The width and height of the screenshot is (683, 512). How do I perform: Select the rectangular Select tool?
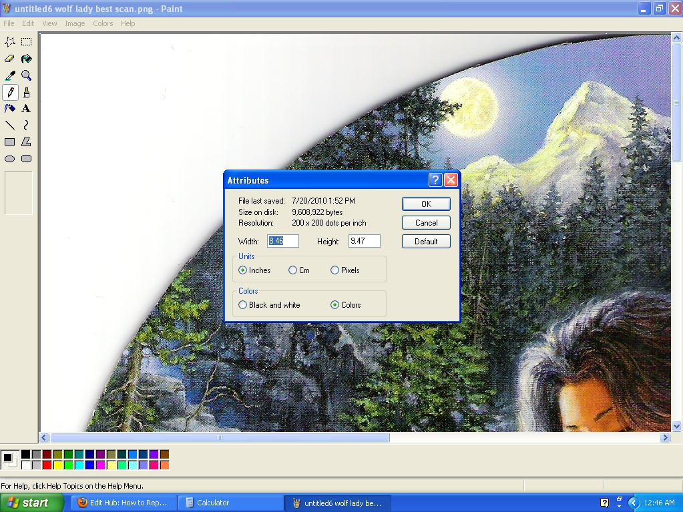pos(27,42)
